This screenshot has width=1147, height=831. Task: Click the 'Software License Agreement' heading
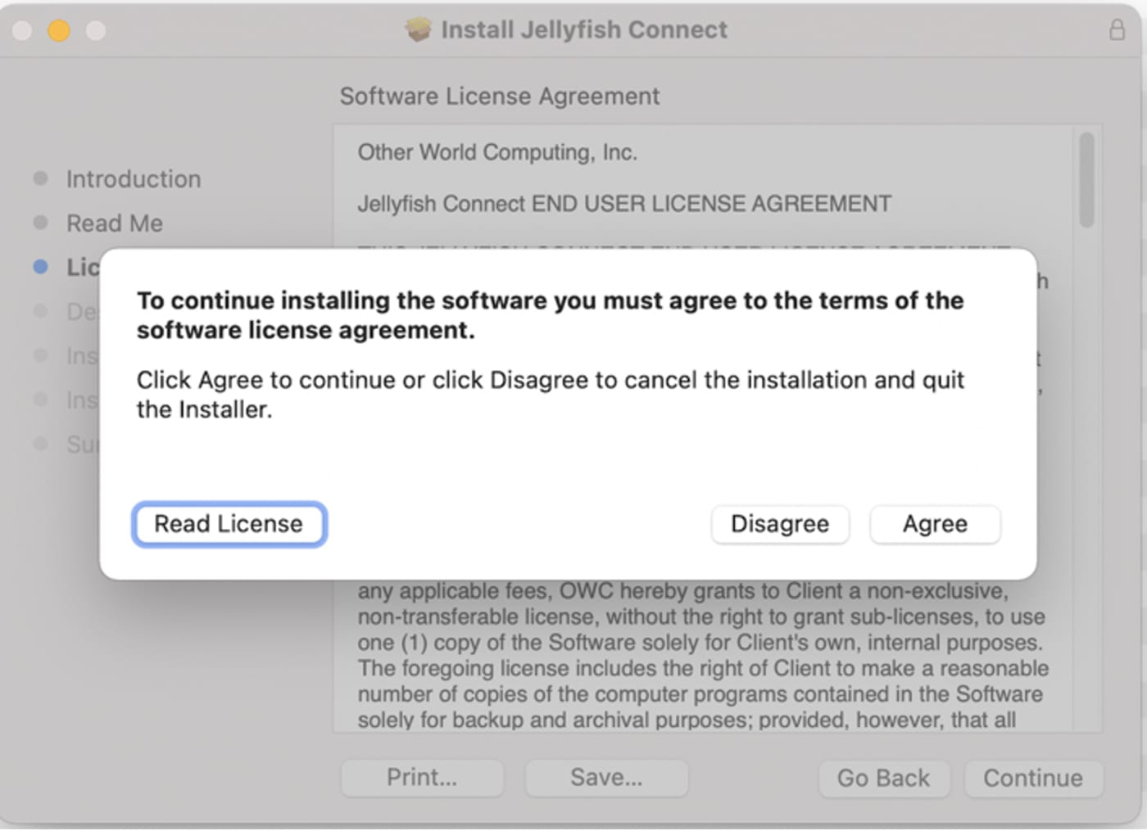tap(499, 96)
